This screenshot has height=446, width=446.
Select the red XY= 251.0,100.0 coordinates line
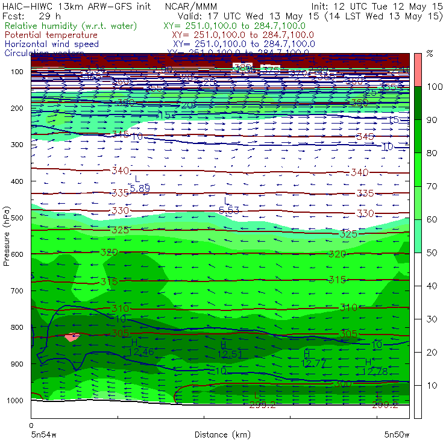pyautogui.click(x=243, y=35)
